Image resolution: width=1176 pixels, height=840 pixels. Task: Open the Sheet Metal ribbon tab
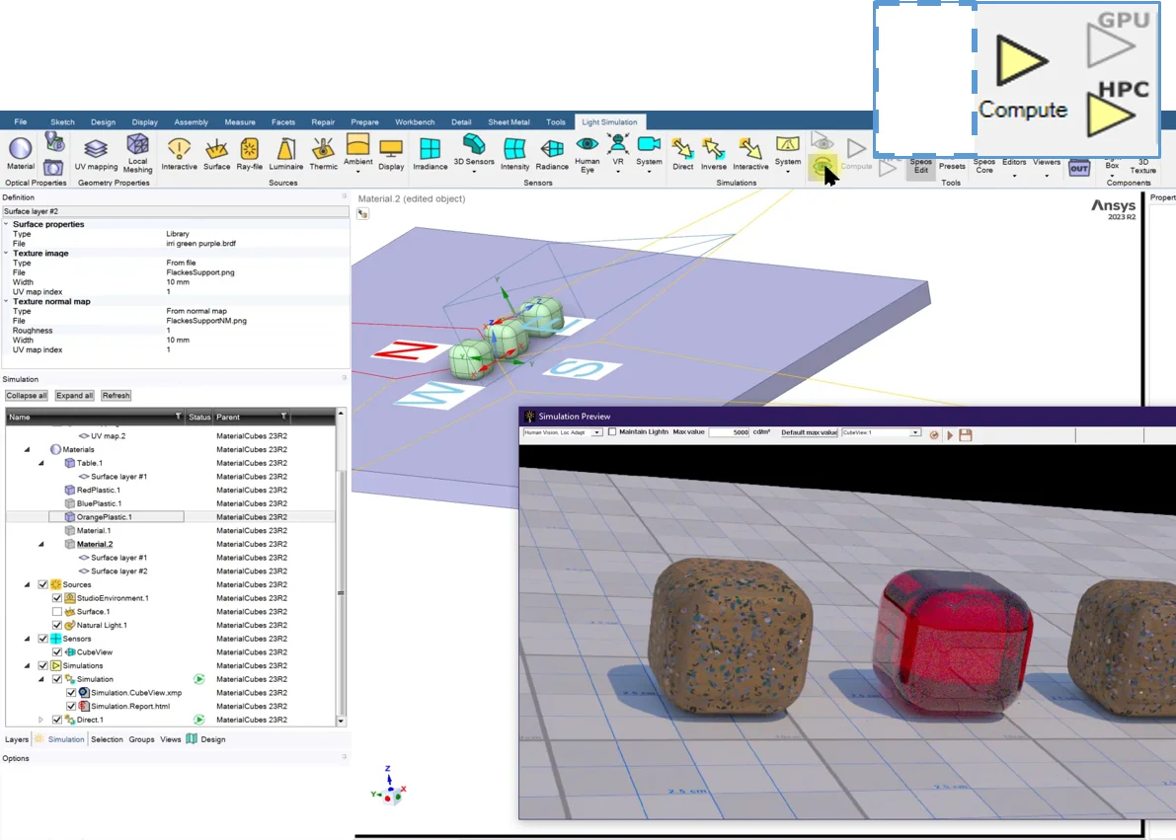tap(509, 121)
